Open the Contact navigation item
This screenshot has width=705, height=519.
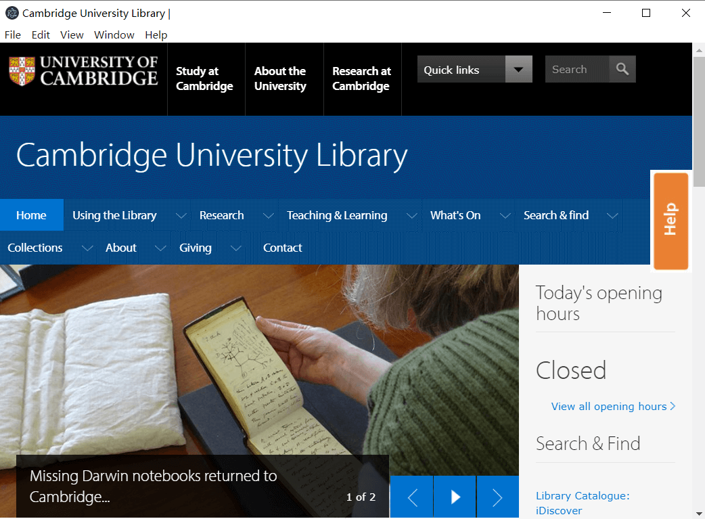click(283, 248)
